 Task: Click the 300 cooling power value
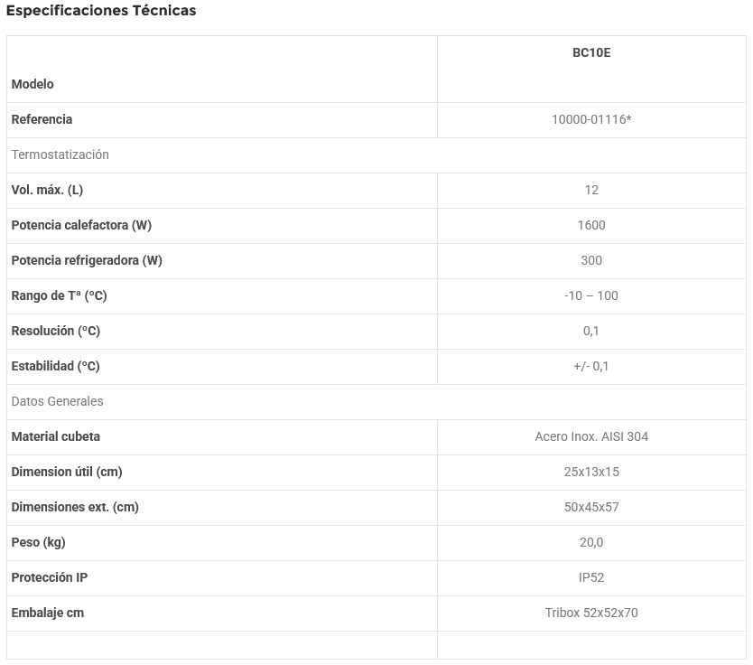pos(591,260)
